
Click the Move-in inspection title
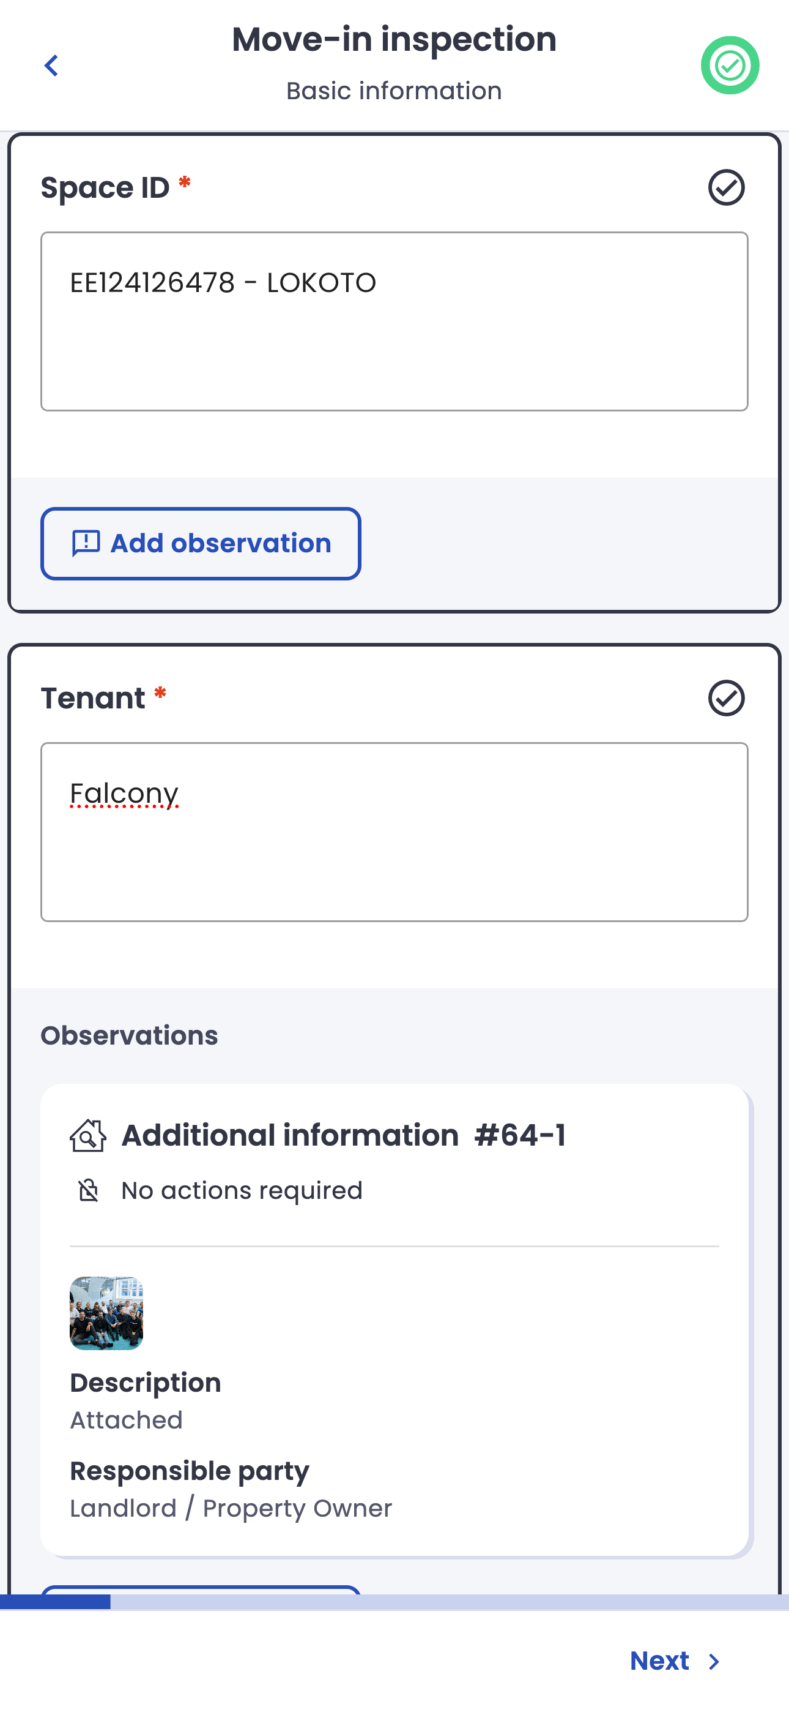[394, 39]
